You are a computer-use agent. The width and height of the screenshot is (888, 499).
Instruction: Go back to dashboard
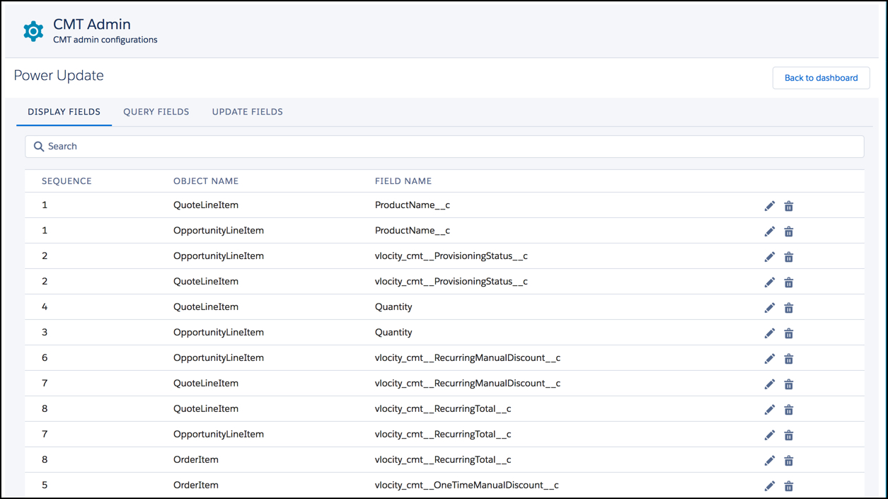821,78
